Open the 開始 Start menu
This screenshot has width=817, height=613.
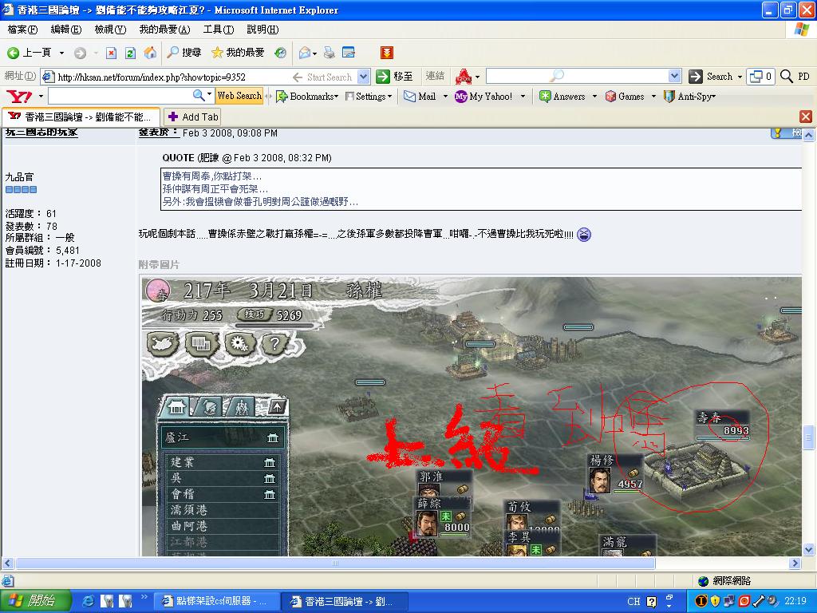pos(34,601)
